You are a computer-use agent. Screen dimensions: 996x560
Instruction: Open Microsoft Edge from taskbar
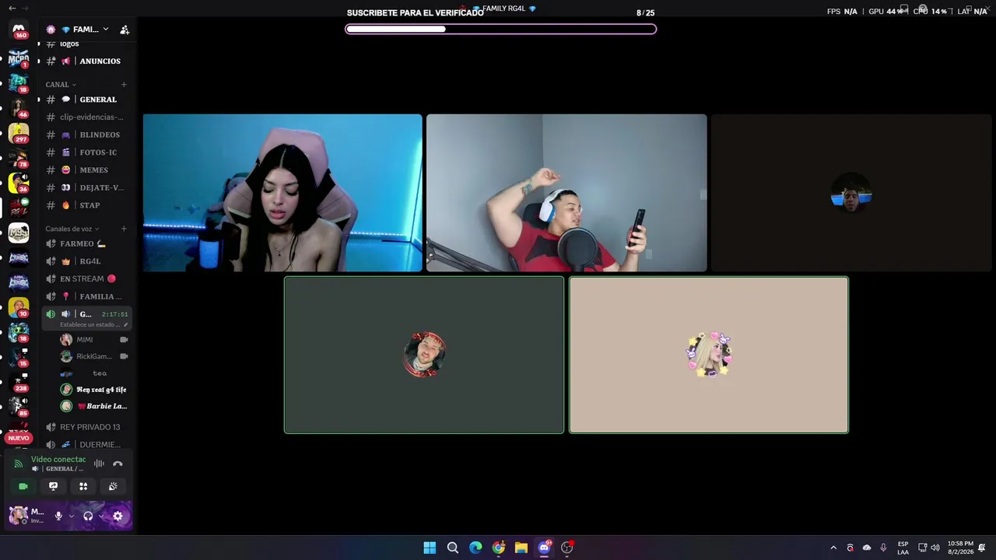(475, 548)
